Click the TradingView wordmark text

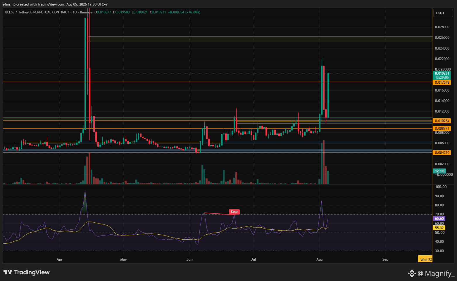(32, 272)
